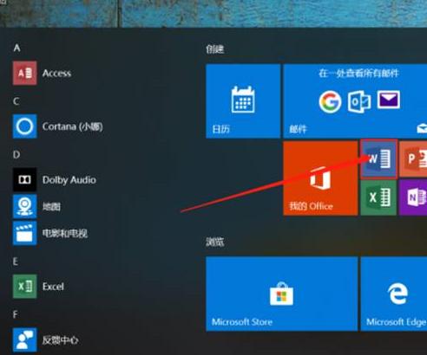Launch Cortana from the app list
427x355 pixels.
coord(24,126)
